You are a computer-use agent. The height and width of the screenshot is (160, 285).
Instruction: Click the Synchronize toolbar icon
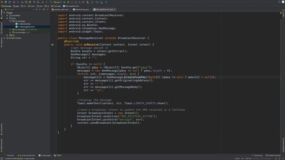click(x=9, y=2)
